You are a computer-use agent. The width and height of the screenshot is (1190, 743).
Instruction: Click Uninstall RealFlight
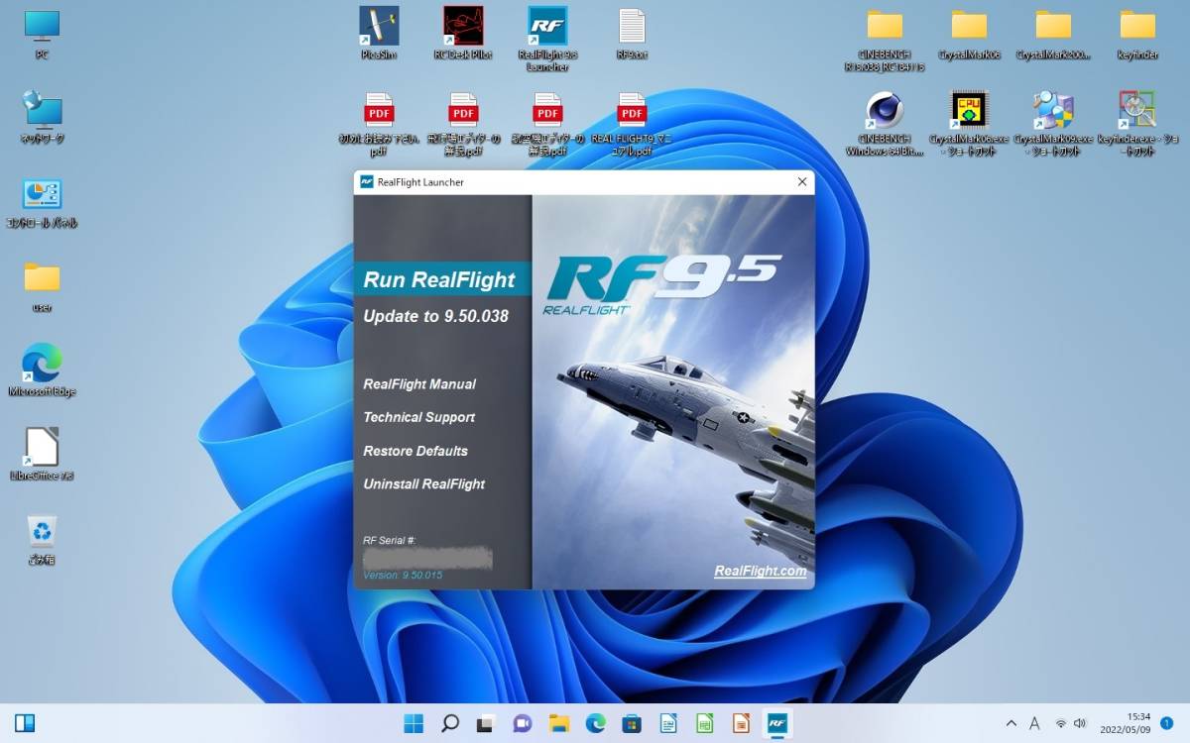[424, 484]
